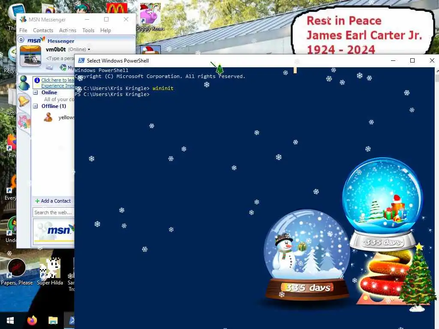Viewport: 439px width, 329px height.
Task: Click the small green tree cursor widget
Action: point(219,69)
